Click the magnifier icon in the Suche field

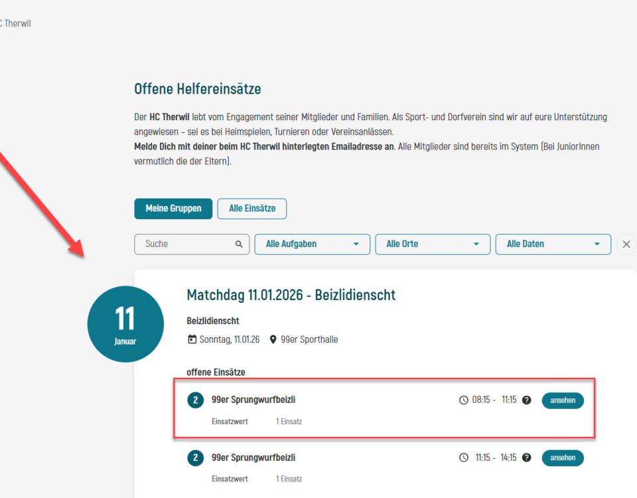point(239,244)
